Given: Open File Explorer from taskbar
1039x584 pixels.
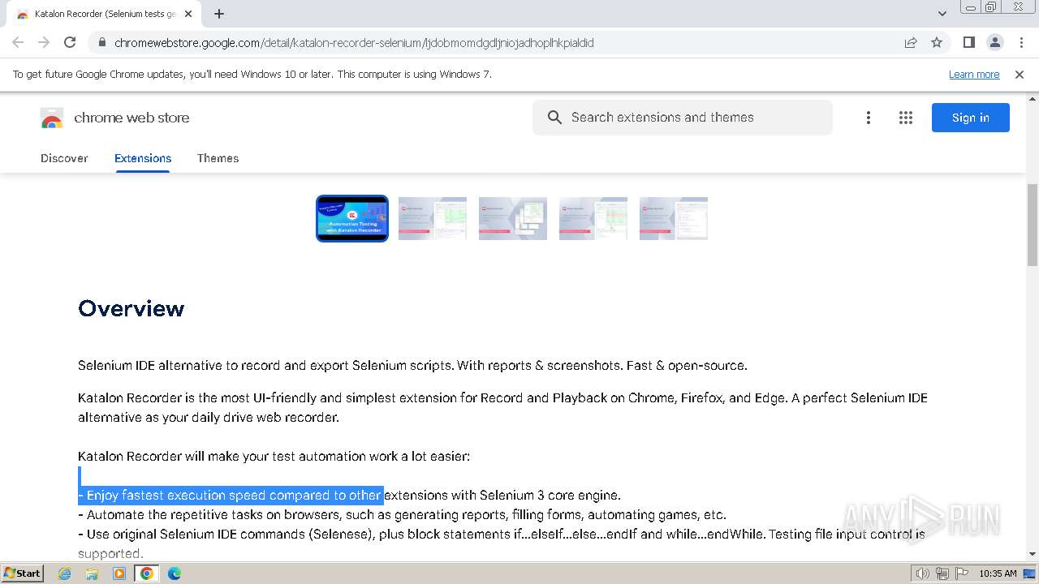Looking at the screenshot, I should click(92, 573).
